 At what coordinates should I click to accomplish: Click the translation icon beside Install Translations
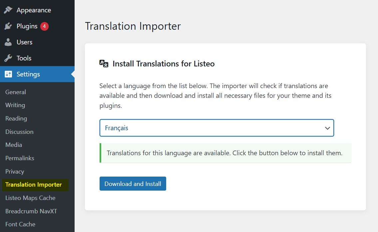tap(104, 63)
